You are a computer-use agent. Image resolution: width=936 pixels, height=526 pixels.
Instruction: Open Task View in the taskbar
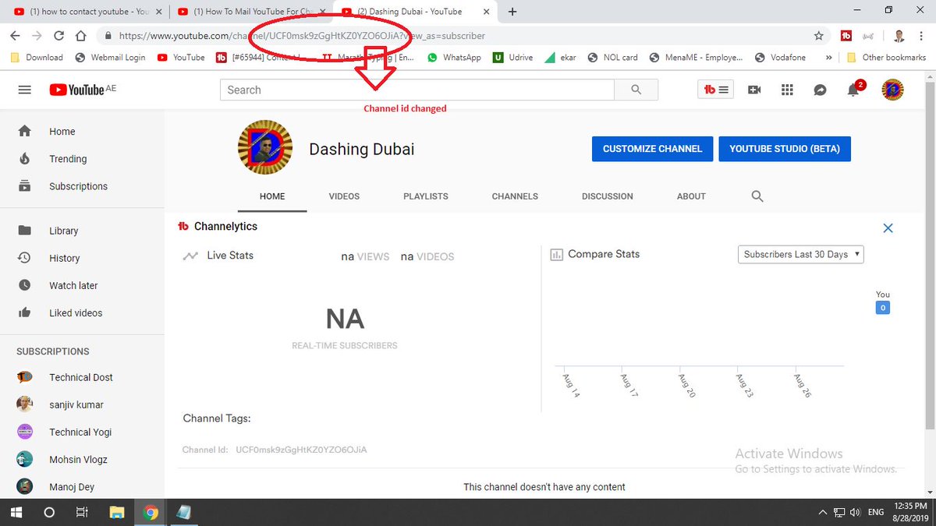pos(82,512)
